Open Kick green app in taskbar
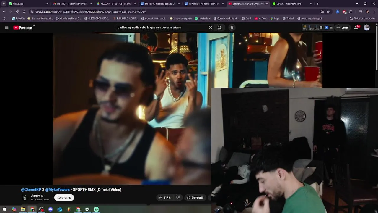This screenshot has width=378, height=213. 96,209
